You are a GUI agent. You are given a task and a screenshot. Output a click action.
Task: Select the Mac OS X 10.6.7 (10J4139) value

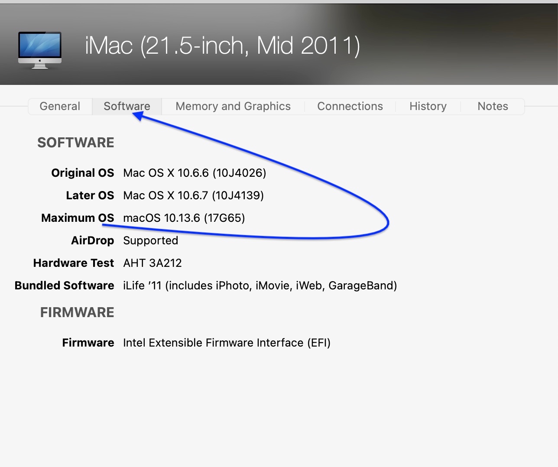click(193, 195)
